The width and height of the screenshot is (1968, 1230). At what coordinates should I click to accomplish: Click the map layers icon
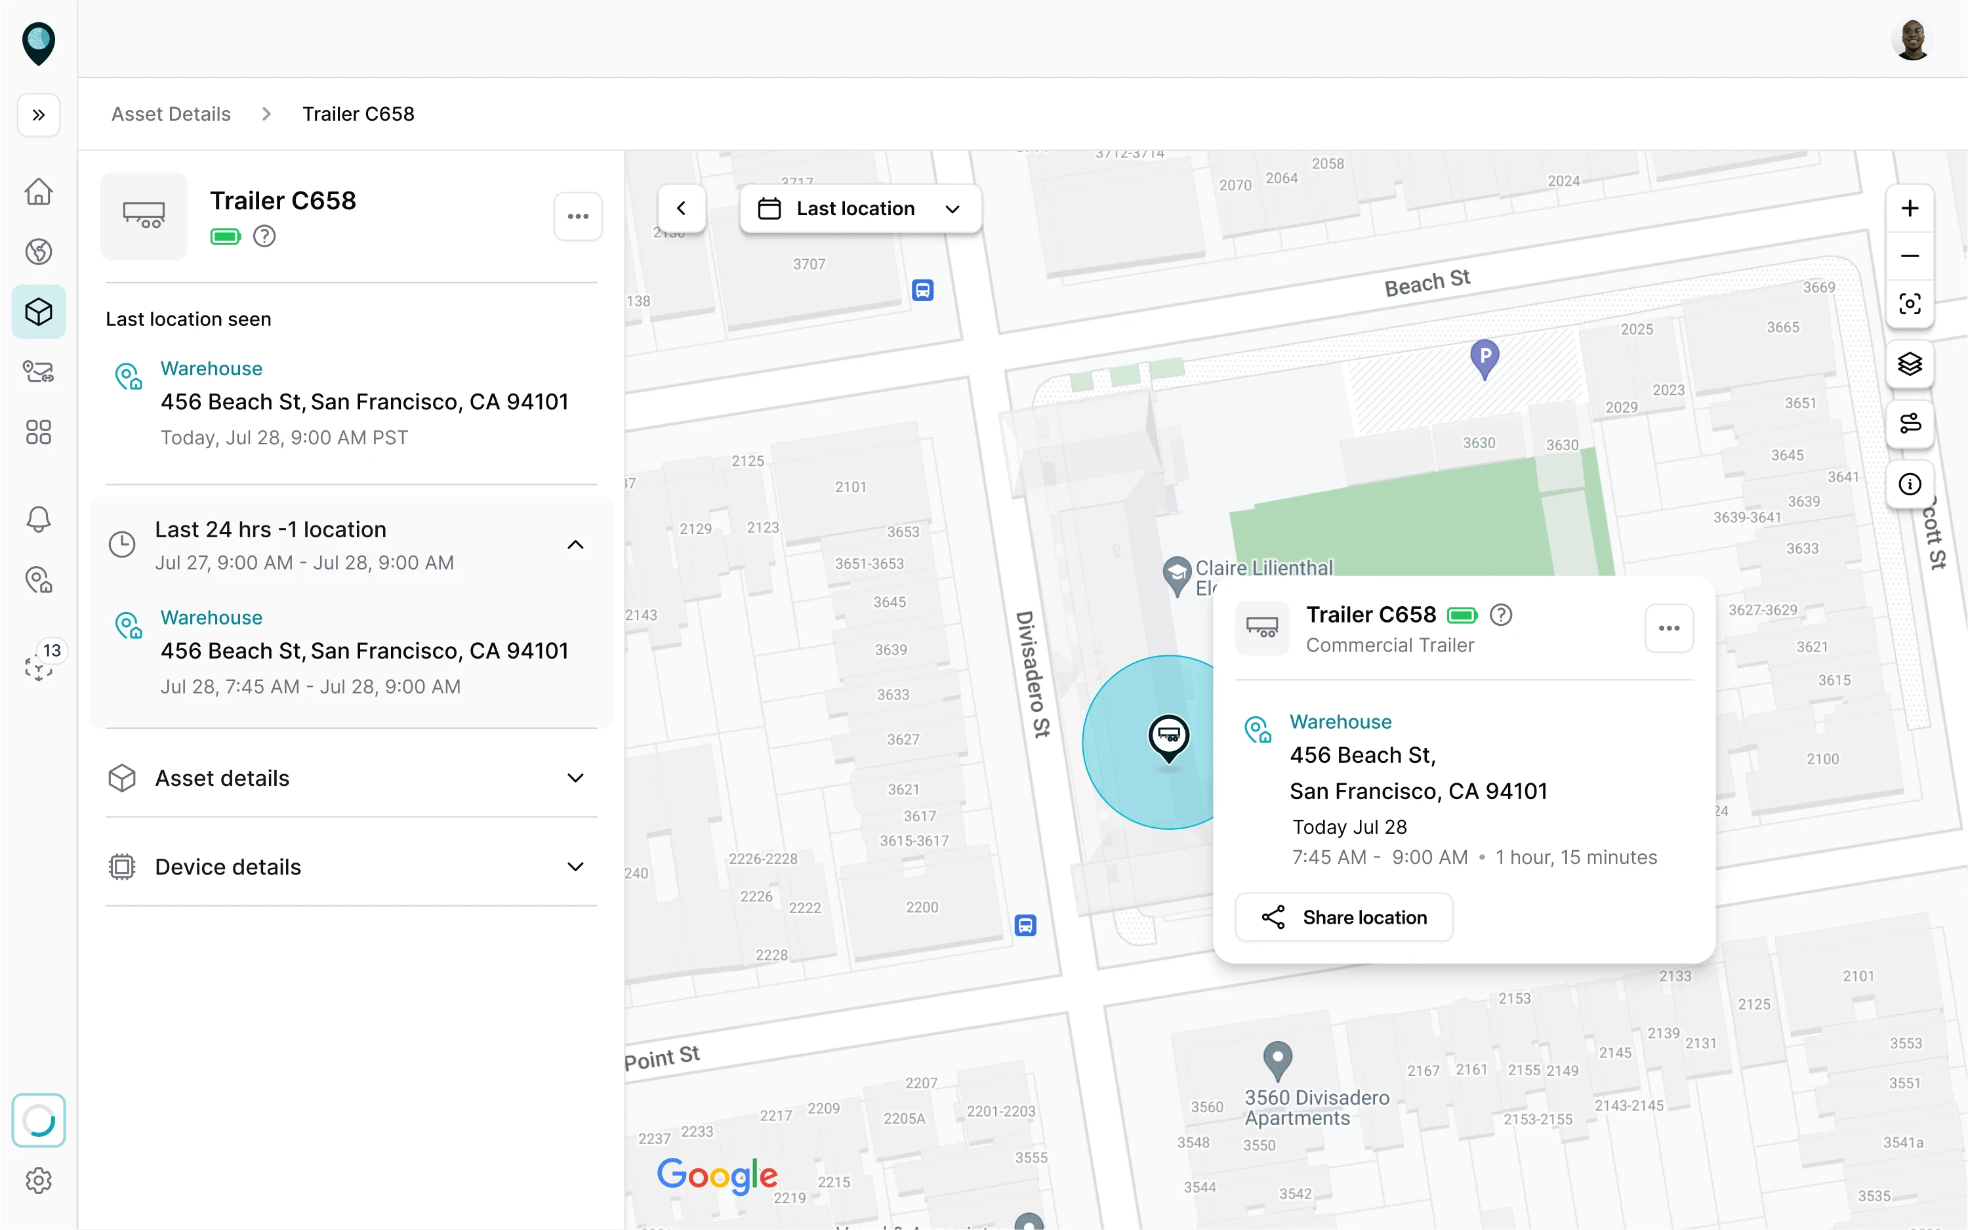(1910, 363)
